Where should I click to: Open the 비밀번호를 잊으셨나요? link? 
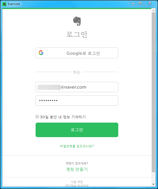click(x=77, y=146)
